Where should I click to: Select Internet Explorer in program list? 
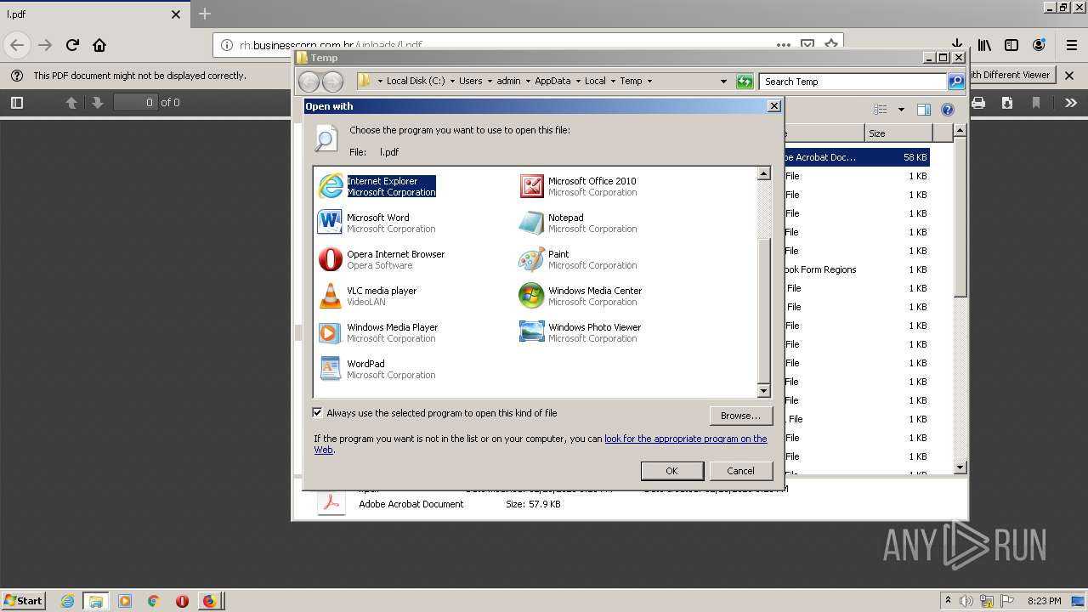click(x=378, y=186)
